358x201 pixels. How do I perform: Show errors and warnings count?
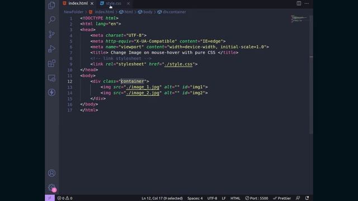pos(65,198)
